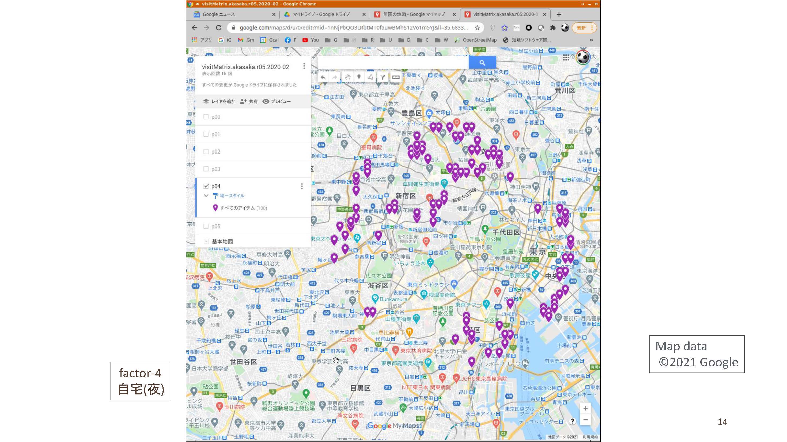787x442 pixels.
Task: Enable the p00 layer checkbox
Action: coord(206,117)
